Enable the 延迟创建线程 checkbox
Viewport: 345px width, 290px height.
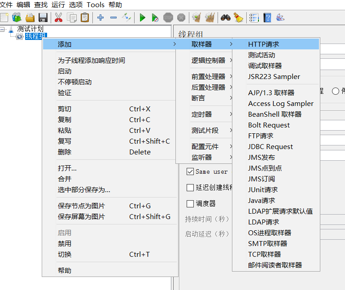pos(190,188)
